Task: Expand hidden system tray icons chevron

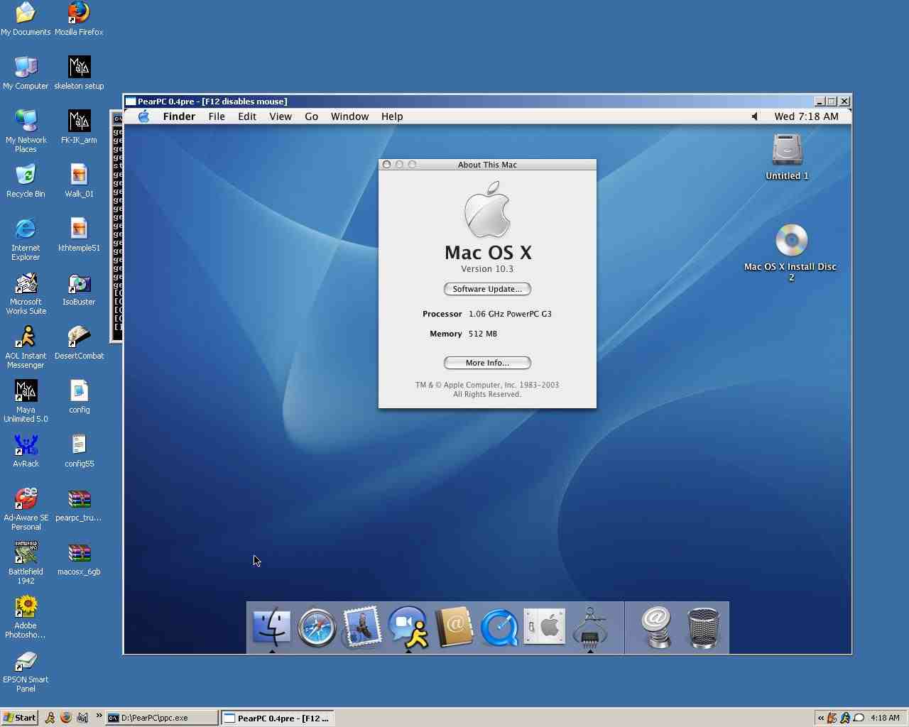Action: pyautogui.click(x=821, y=718)
